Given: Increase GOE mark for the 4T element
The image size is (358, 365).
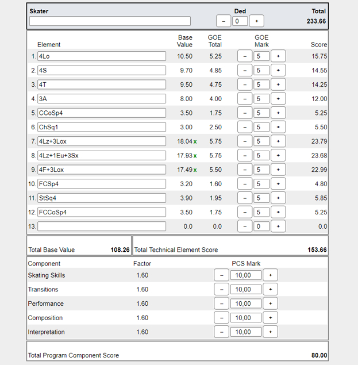Looking at the screenshot, I should coord(278,84).
